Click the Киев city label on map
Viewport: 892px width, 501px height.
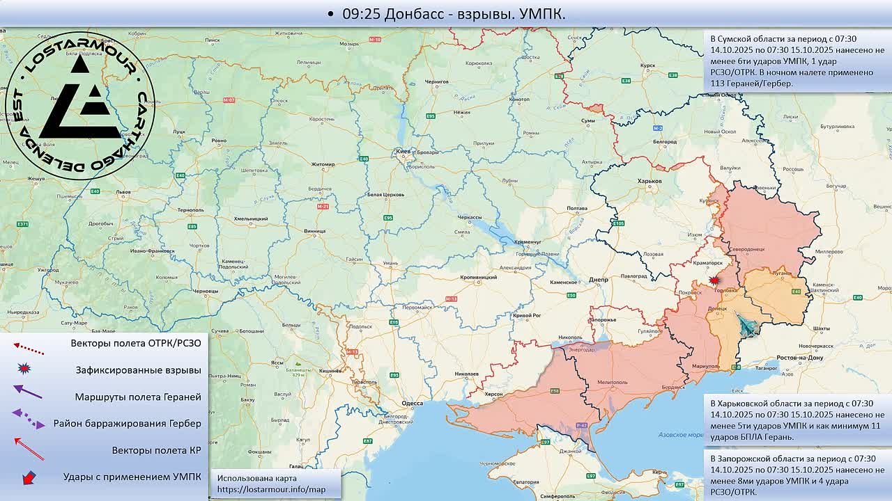click(x=403, y=151)
